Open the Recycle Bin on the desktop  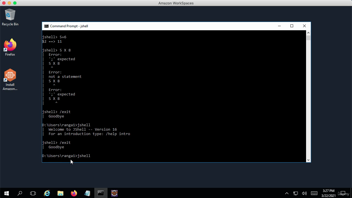[x=10, y=15]
